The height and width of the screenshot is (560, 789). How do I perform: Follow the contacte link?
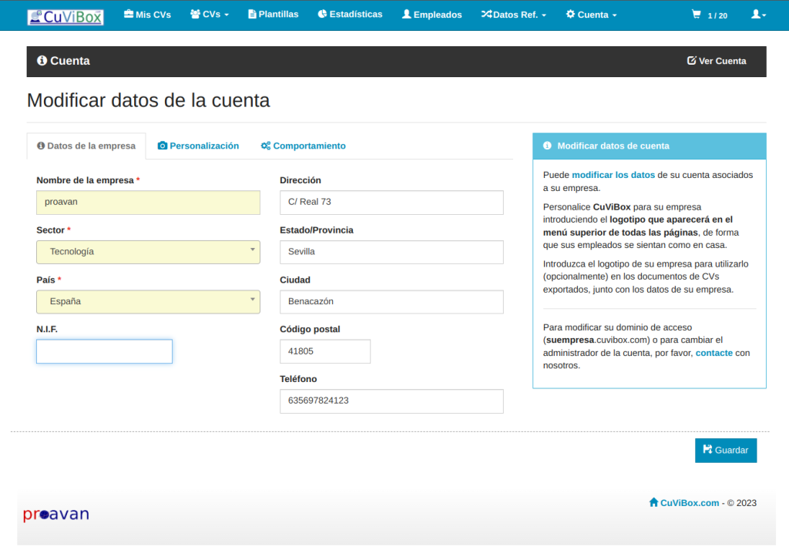pos(713,353)
